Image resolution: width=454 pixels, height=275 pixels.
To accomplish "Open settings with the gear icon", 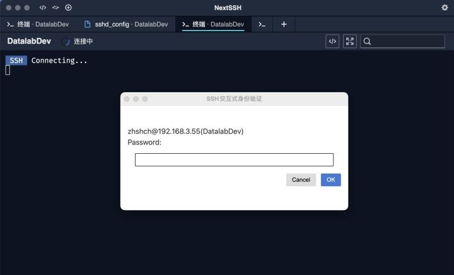I will click(445, 8).
